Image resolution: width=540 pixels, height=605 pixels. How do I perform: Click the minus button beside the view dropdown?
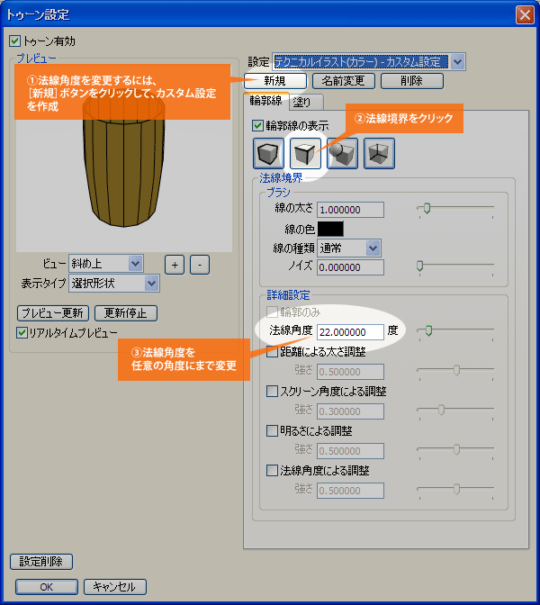(x=200, y=264)
